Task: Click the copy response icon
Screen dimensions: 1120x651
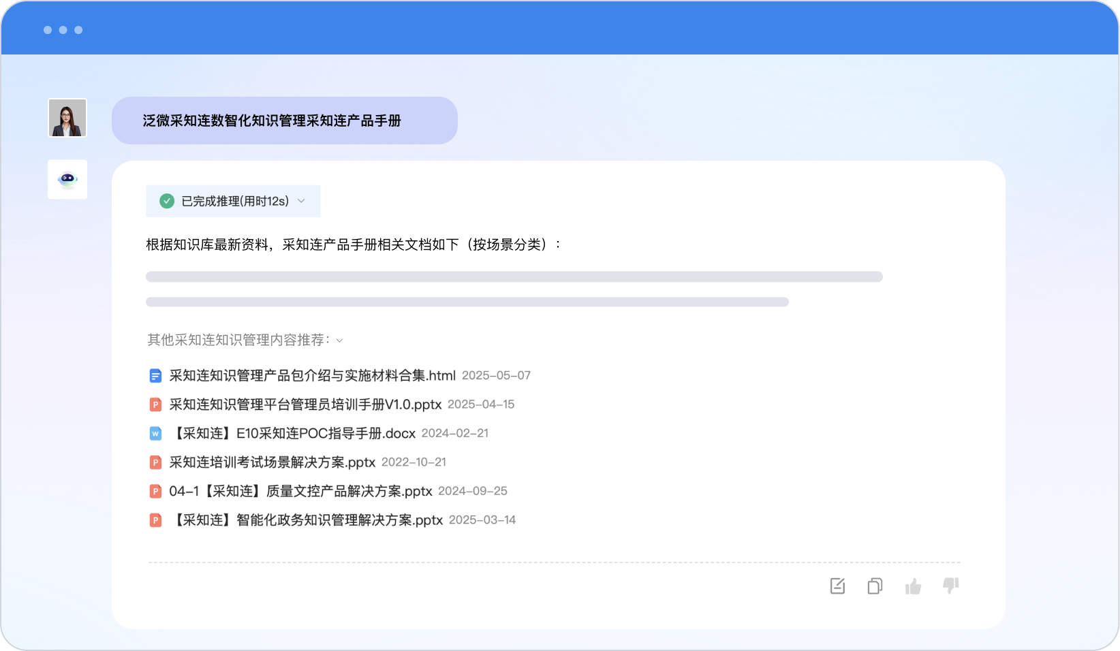Action: click(x=875, y=586)
